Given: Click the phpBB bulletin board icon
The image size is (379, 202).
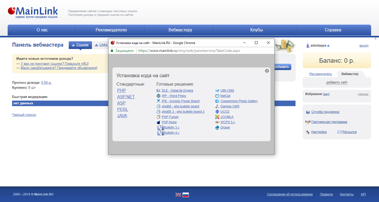Looking at the screenshot, I should 158,106.
